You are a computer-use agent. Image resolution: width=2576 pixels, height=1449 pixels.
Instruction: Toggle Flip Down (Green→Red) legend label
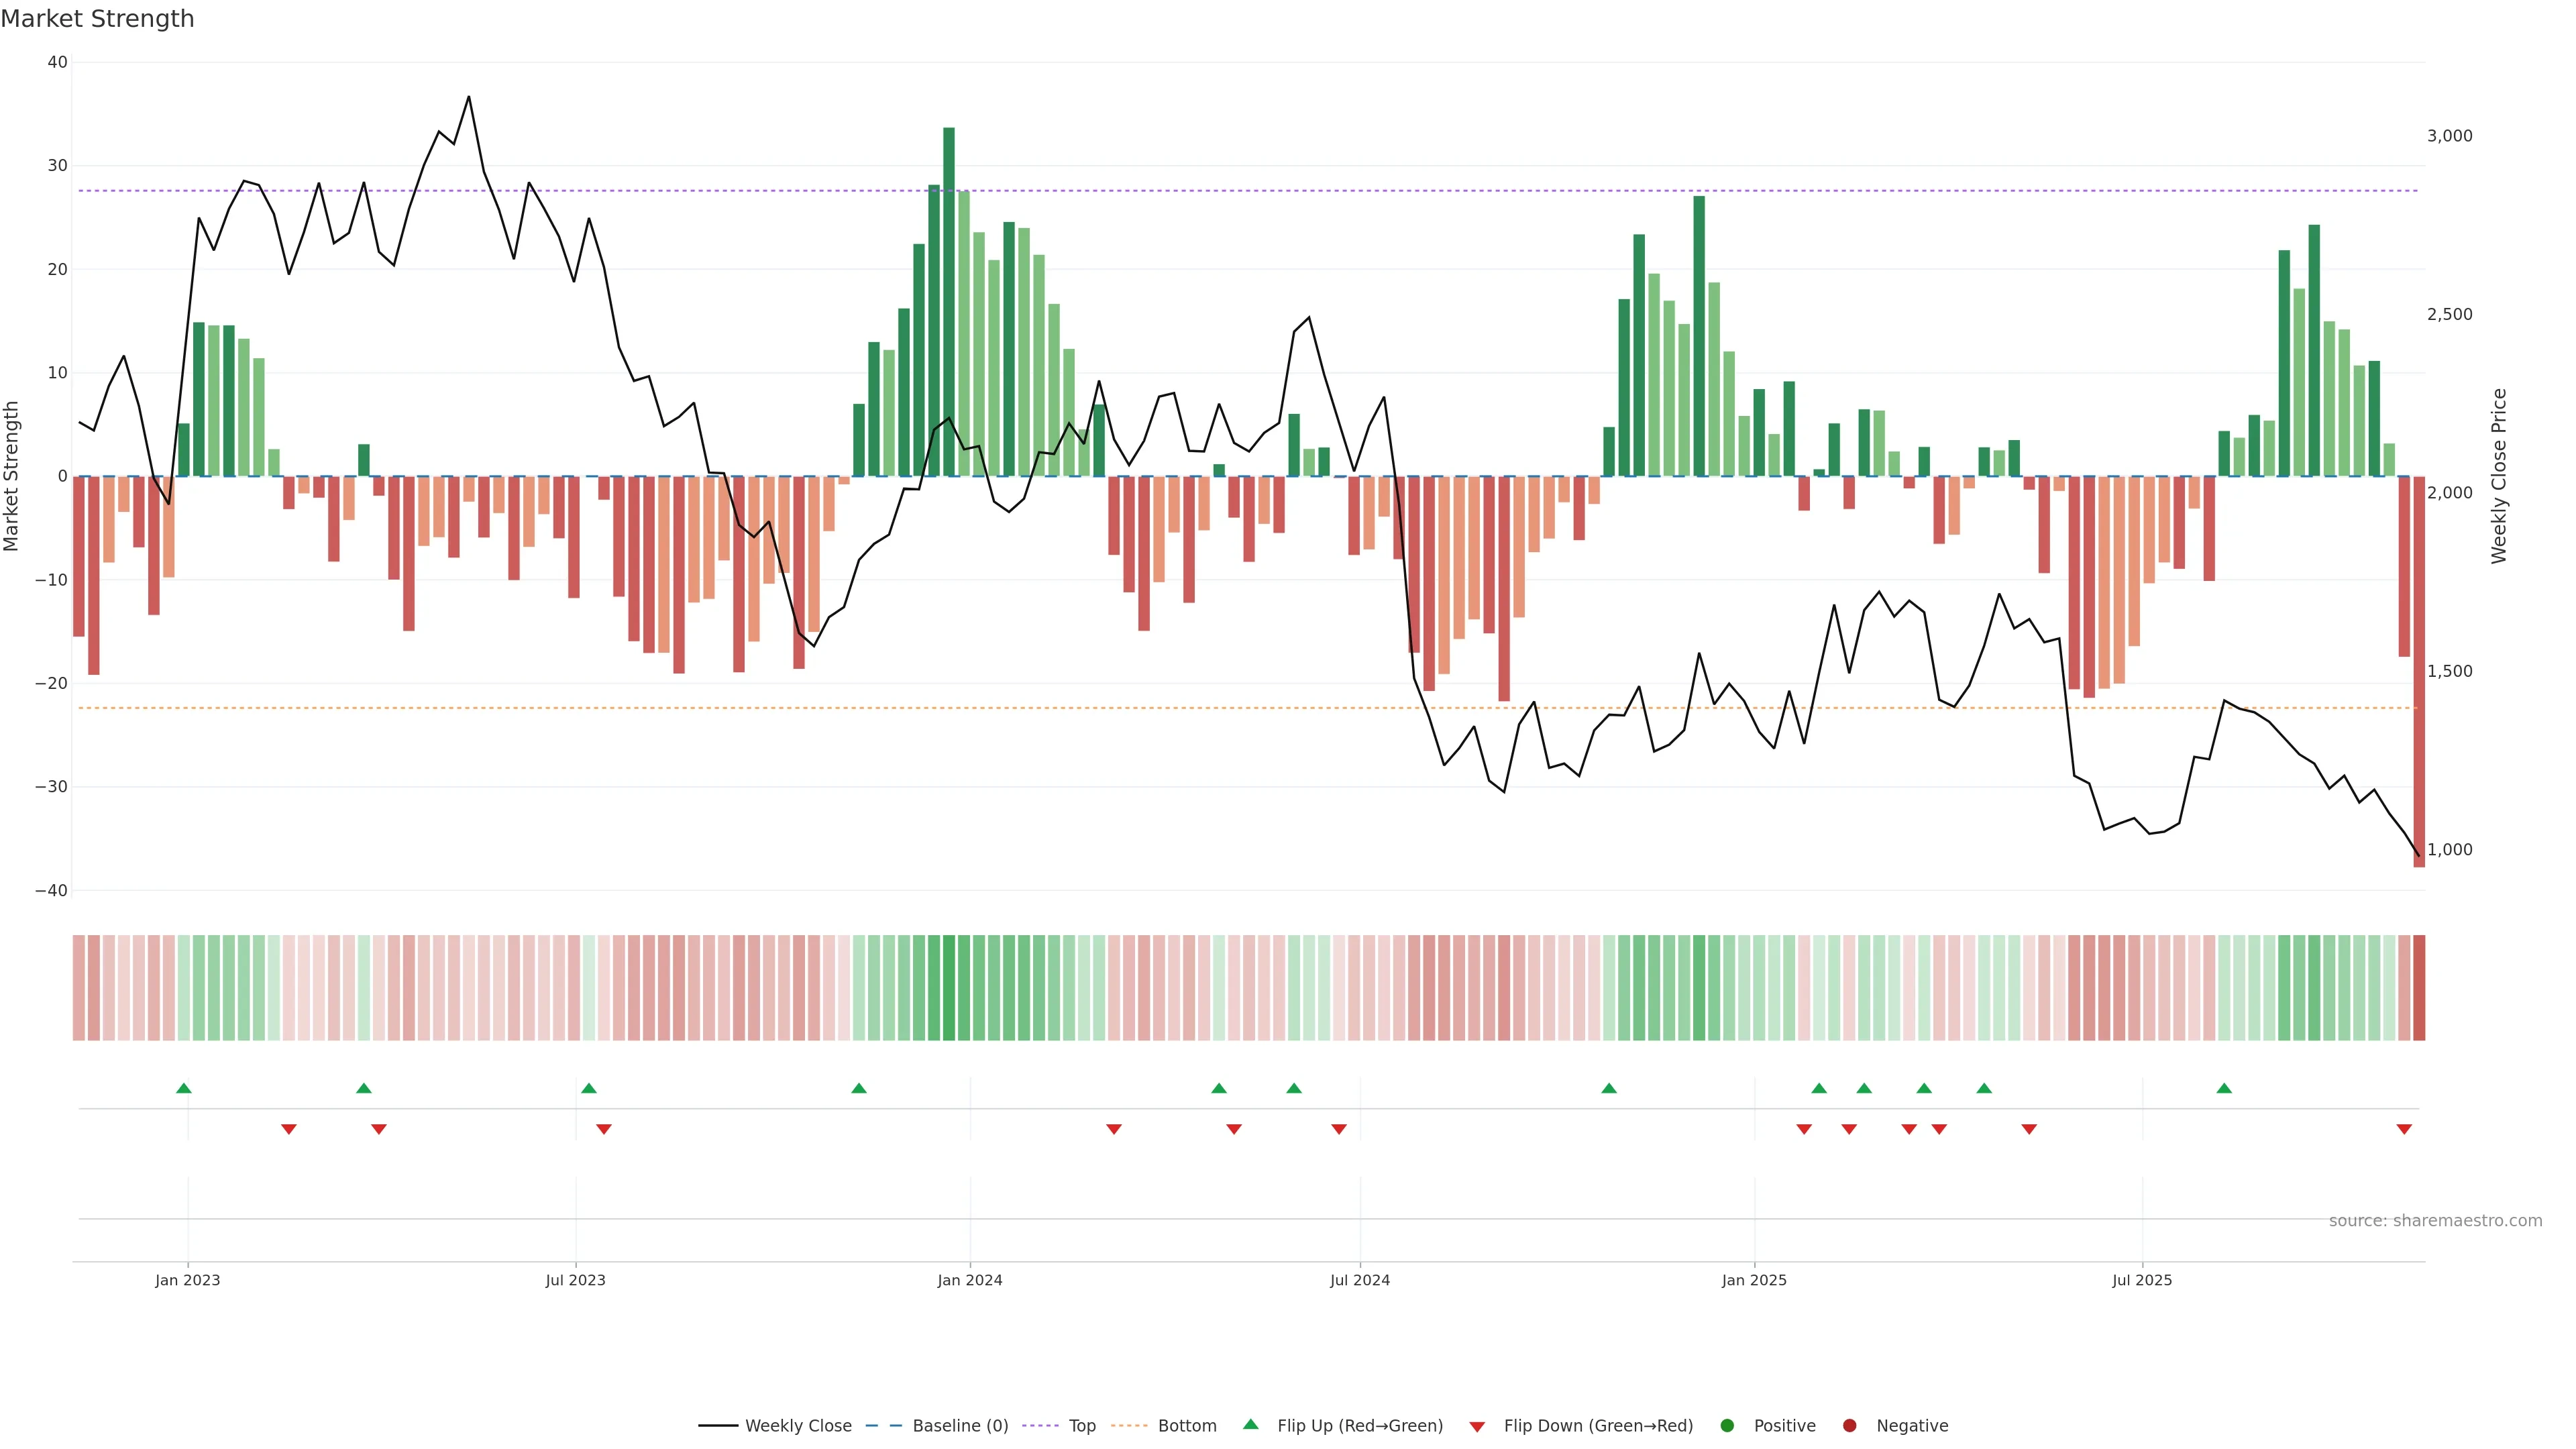[x=1598, y=1425]
